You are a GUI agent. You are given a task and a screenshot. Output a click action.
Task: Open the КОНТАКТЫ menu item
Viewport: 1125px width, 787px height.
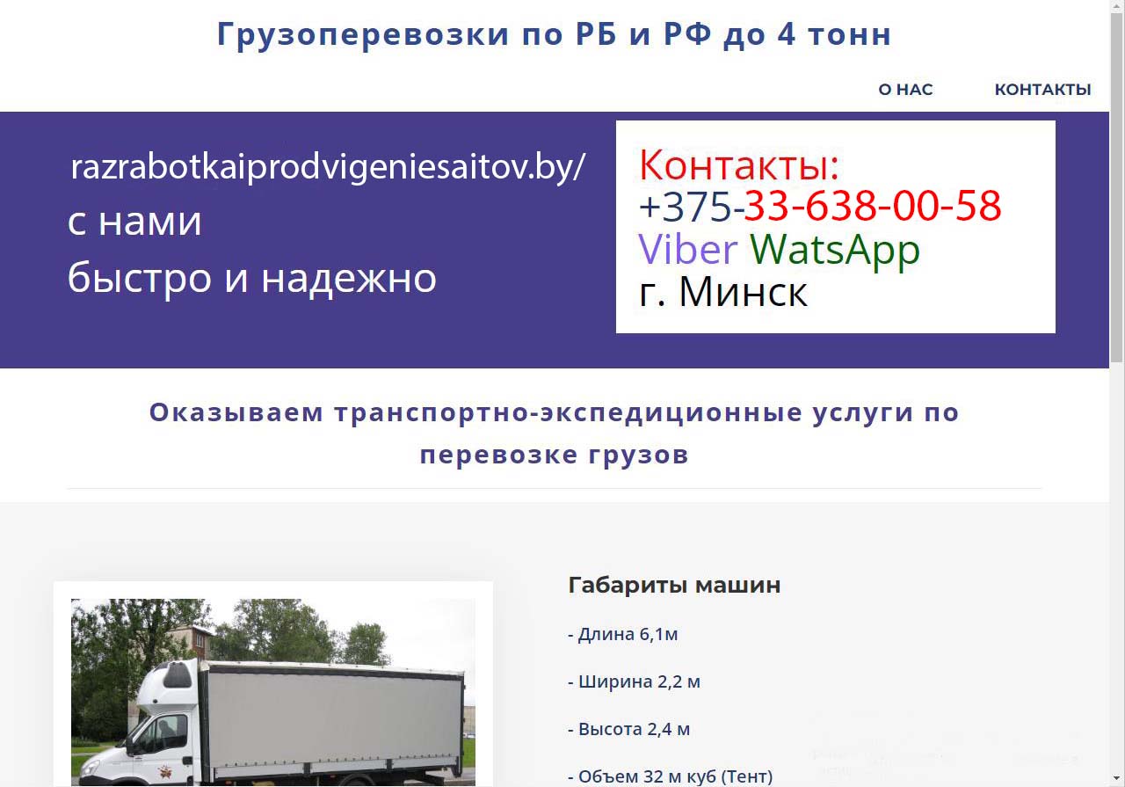click(1042, 90)
